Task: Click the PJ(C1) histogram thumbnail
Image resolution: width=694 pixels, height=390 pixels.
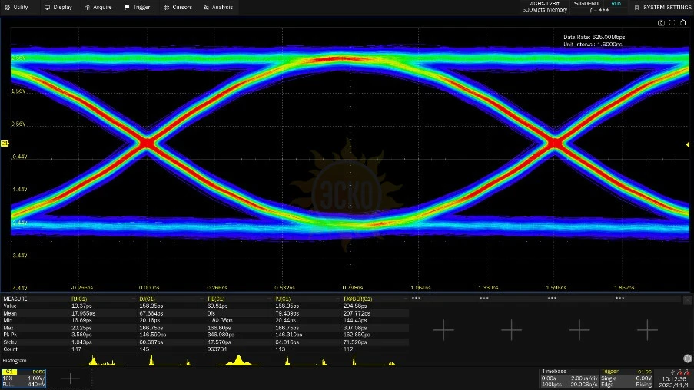Action: (306, 360)
